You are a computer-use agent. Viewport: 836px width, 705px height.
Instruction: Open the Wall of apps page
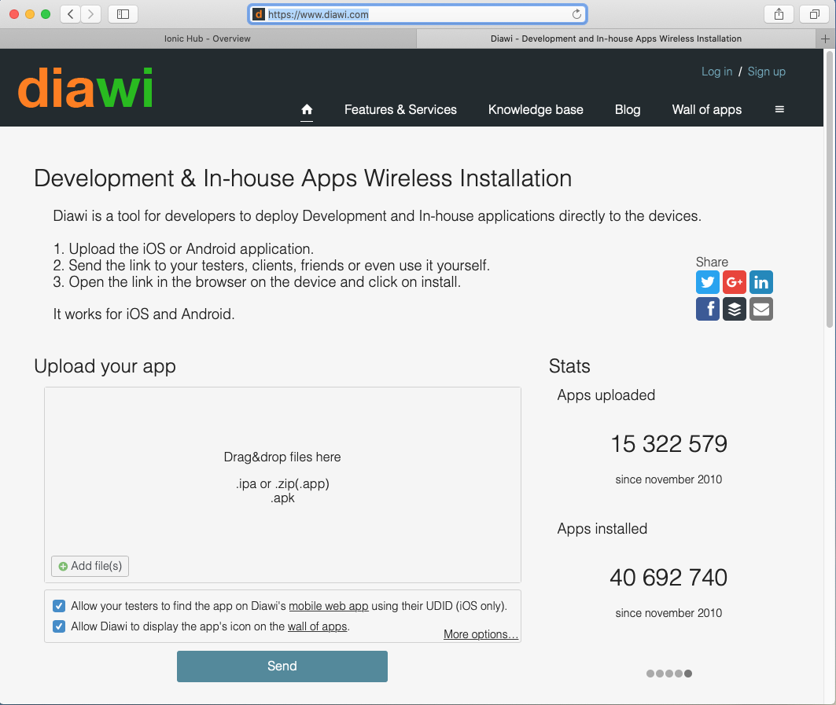coord(707,109)
